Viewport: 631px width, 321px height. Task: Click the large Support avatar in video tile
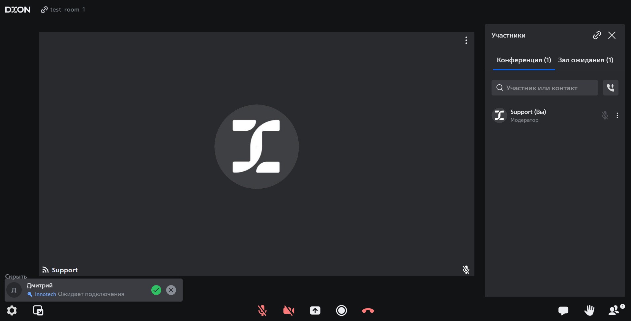coord(256,147)
